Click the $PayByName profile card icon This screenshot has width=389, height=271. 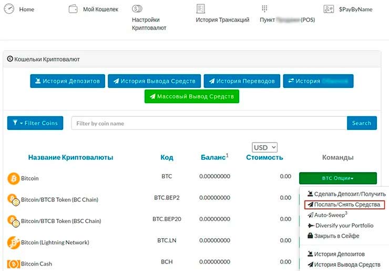pos(329,9)
